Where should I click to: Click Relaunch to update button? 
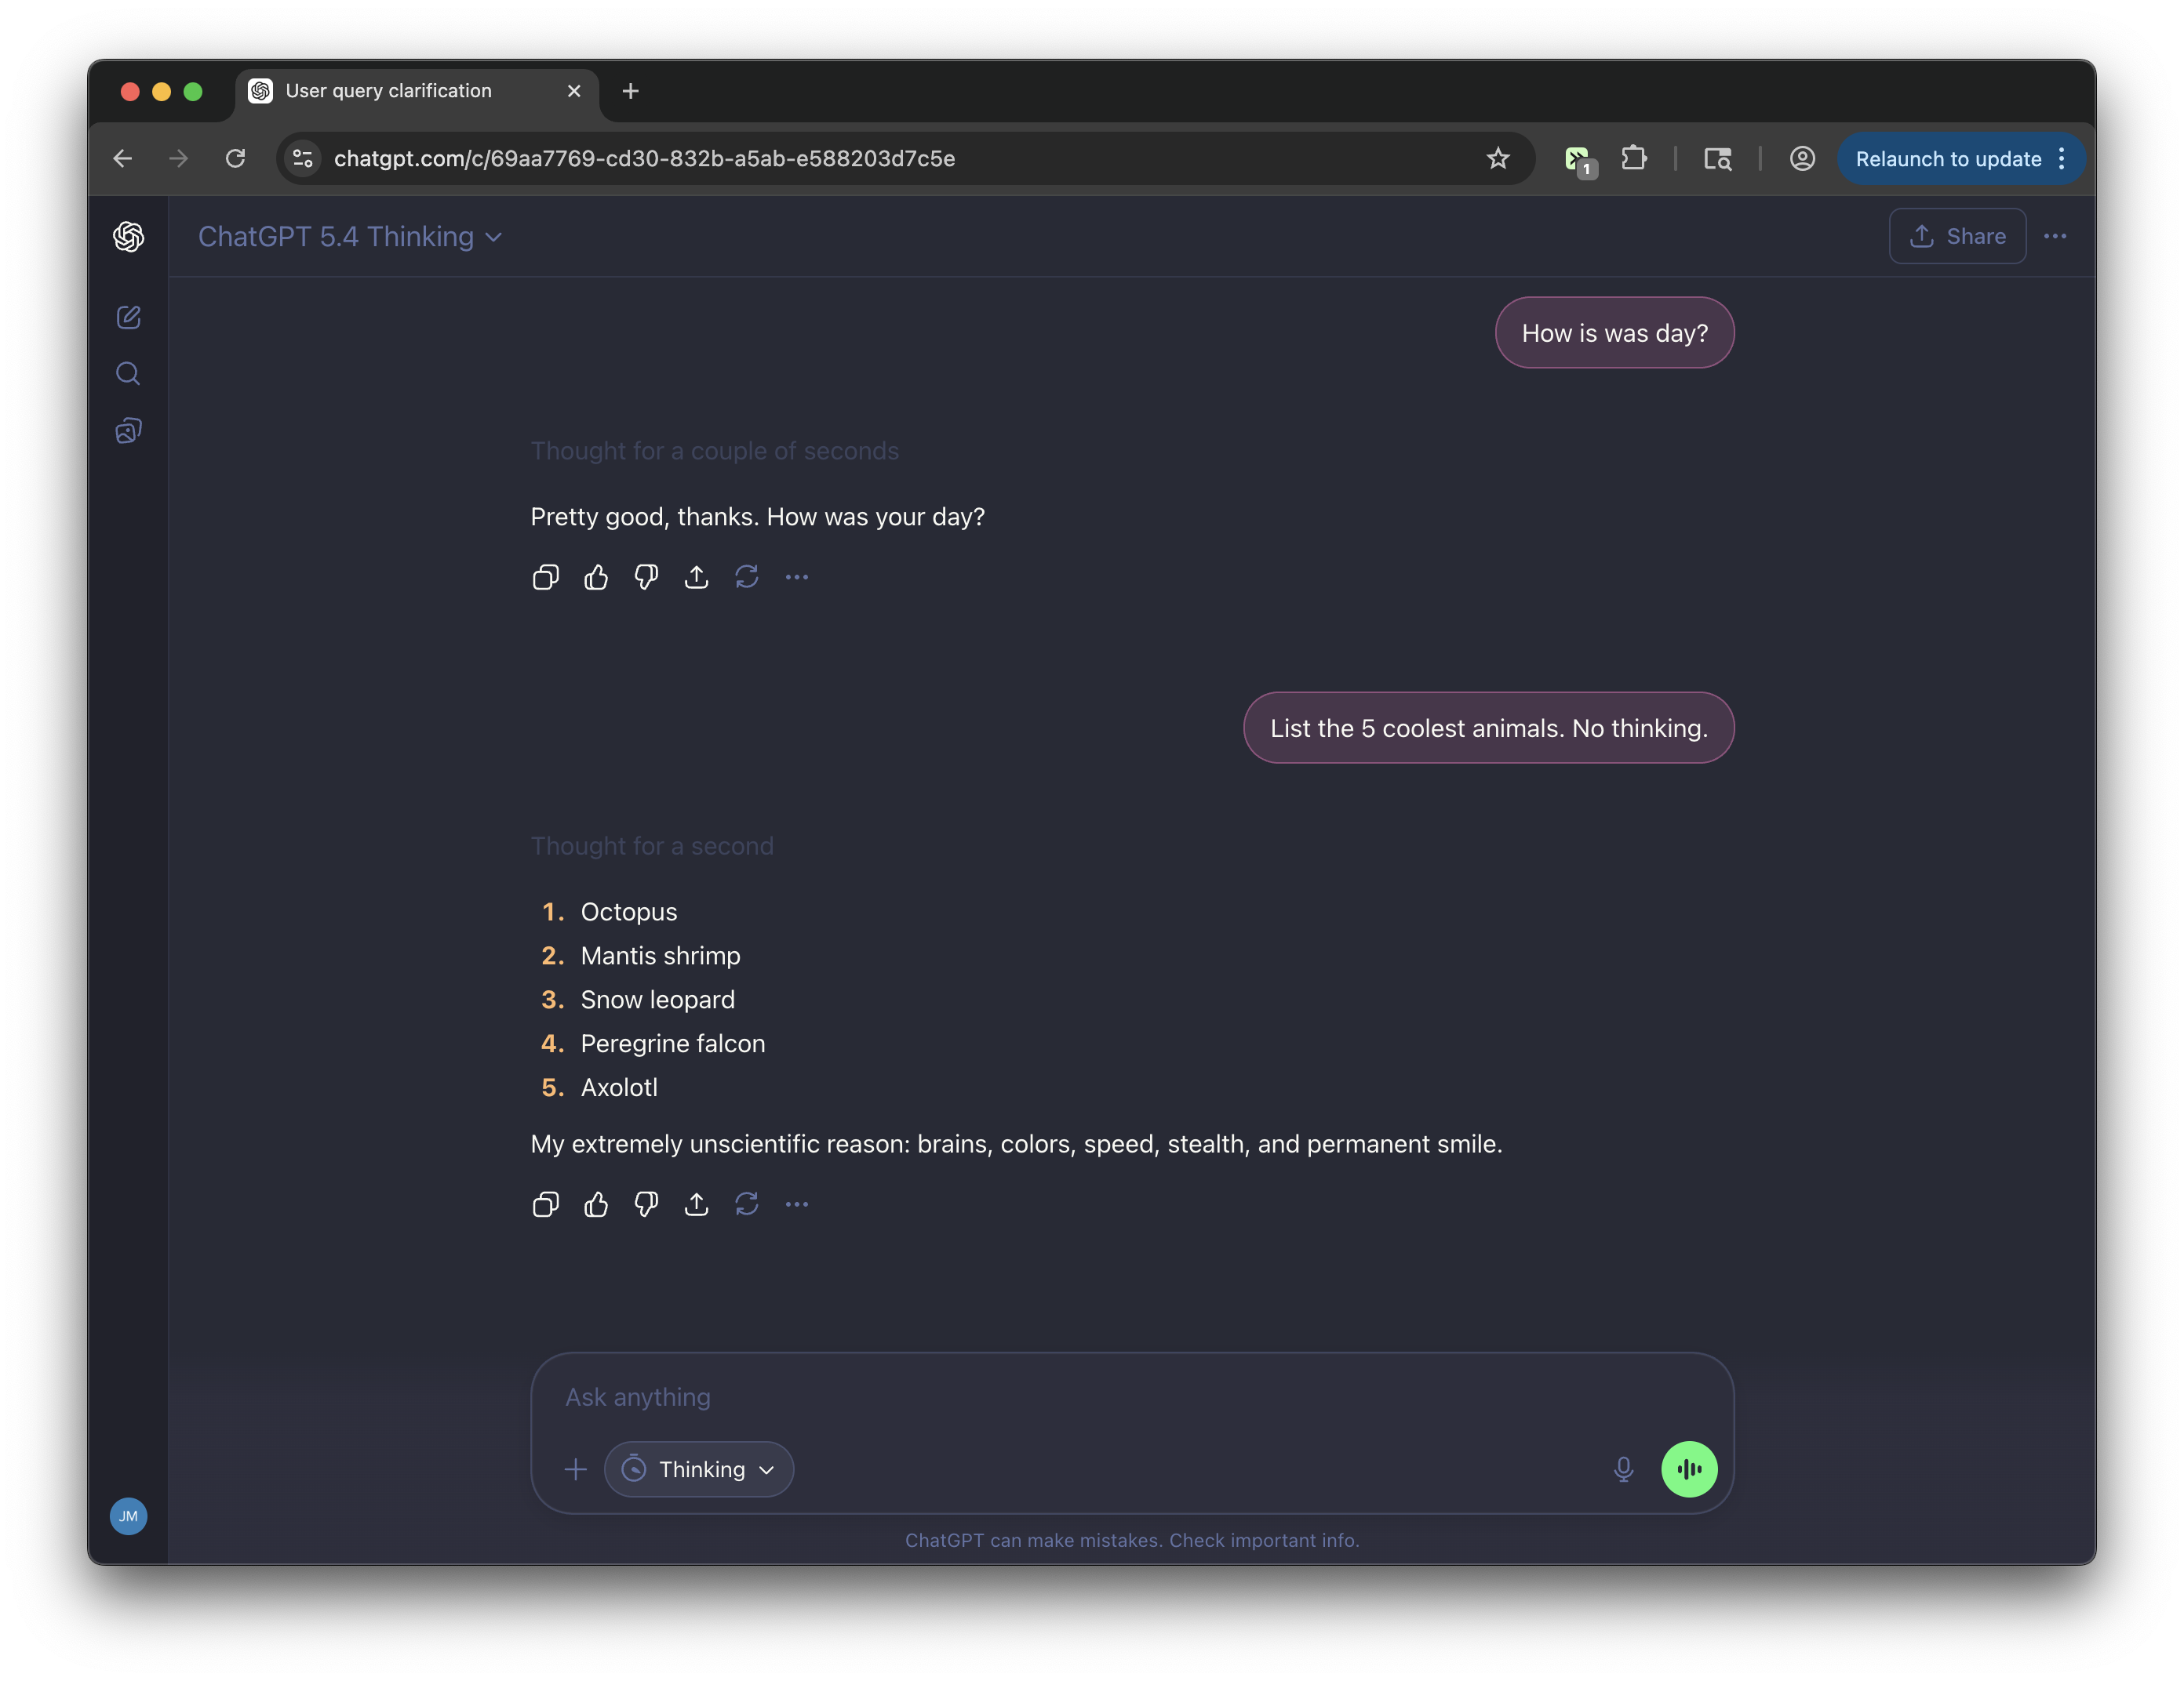click(x=1947, y=159)
